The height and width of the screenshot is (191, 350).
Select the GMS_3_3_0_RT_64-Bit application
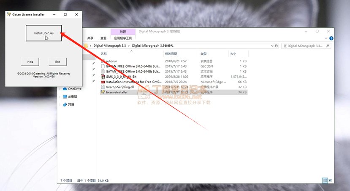tap(121, 77)
